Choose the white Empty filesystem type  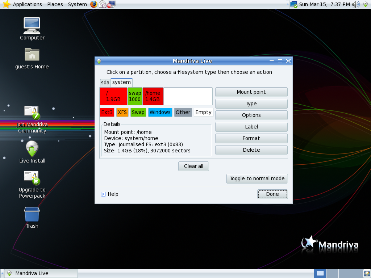point(204,112)
